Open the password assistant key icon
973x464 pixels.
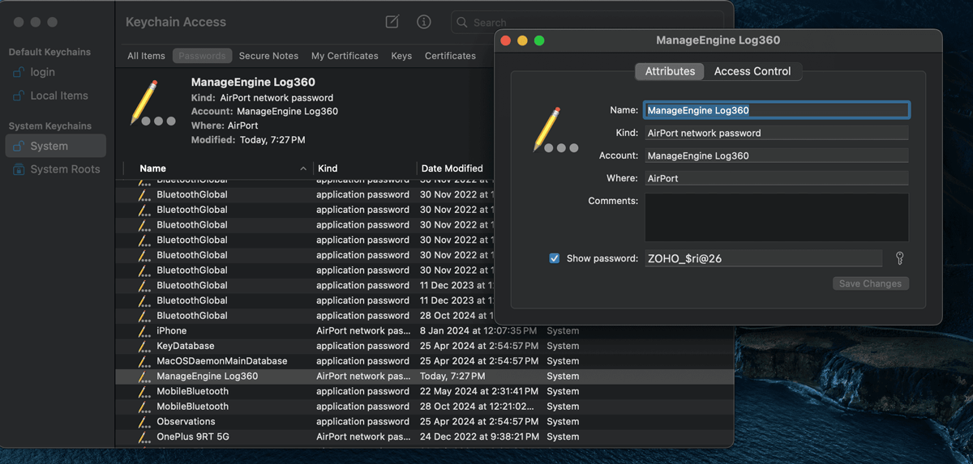pyautogui.click(x=899, y=258)
